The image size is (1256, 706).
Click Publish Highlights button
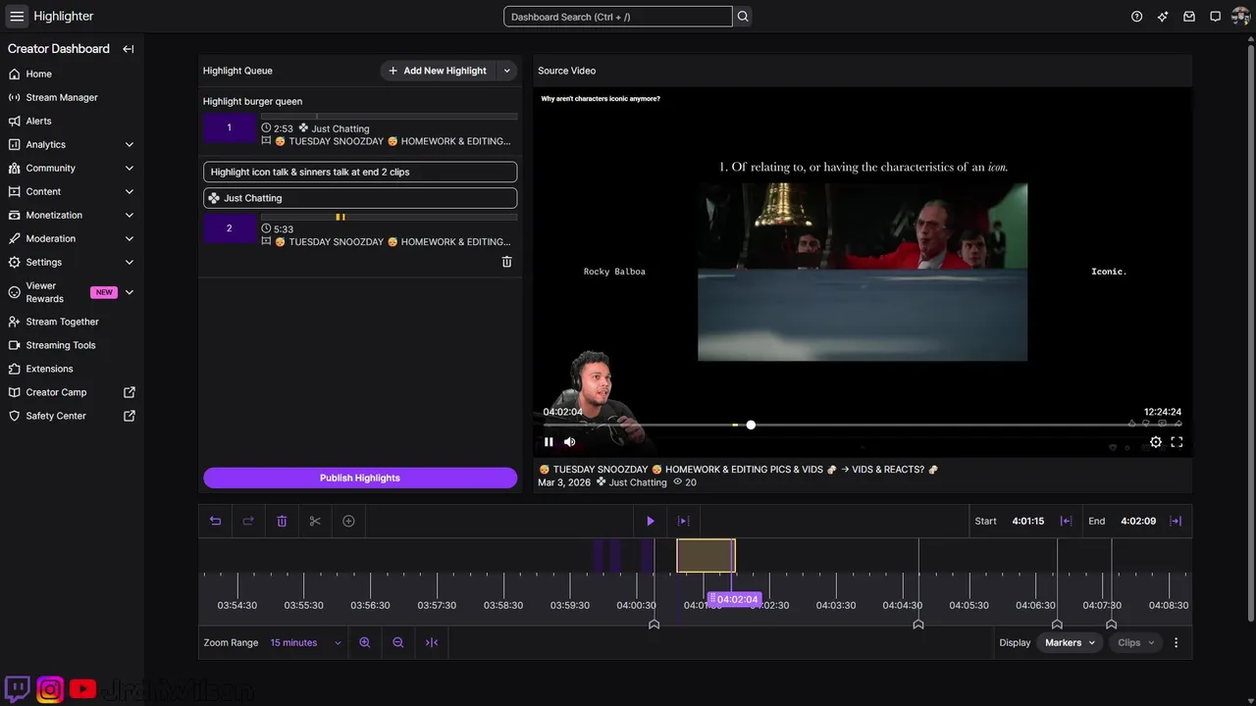[x=360, y=478]
